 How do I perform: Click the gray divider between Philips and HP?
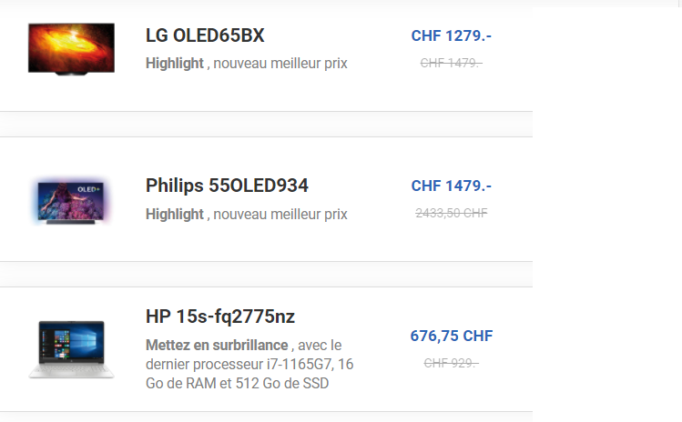[266, 275]
